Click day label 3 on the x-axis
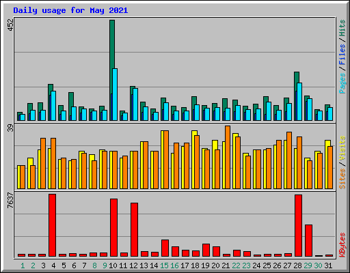350x273 pixels. (x=43, y=265)
